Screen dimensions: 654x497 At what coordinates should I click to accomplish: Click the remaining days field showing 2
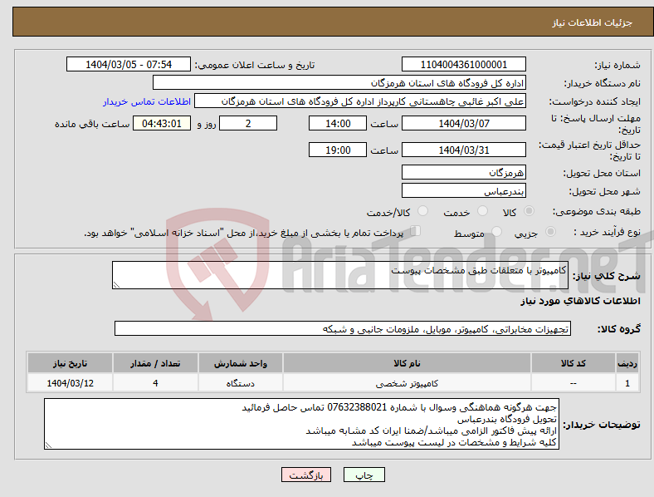coord(248,123)
